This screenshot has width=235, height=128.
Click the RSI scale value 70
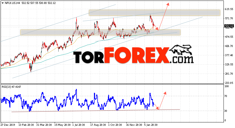pyautogui.click(x=226, y=96)
